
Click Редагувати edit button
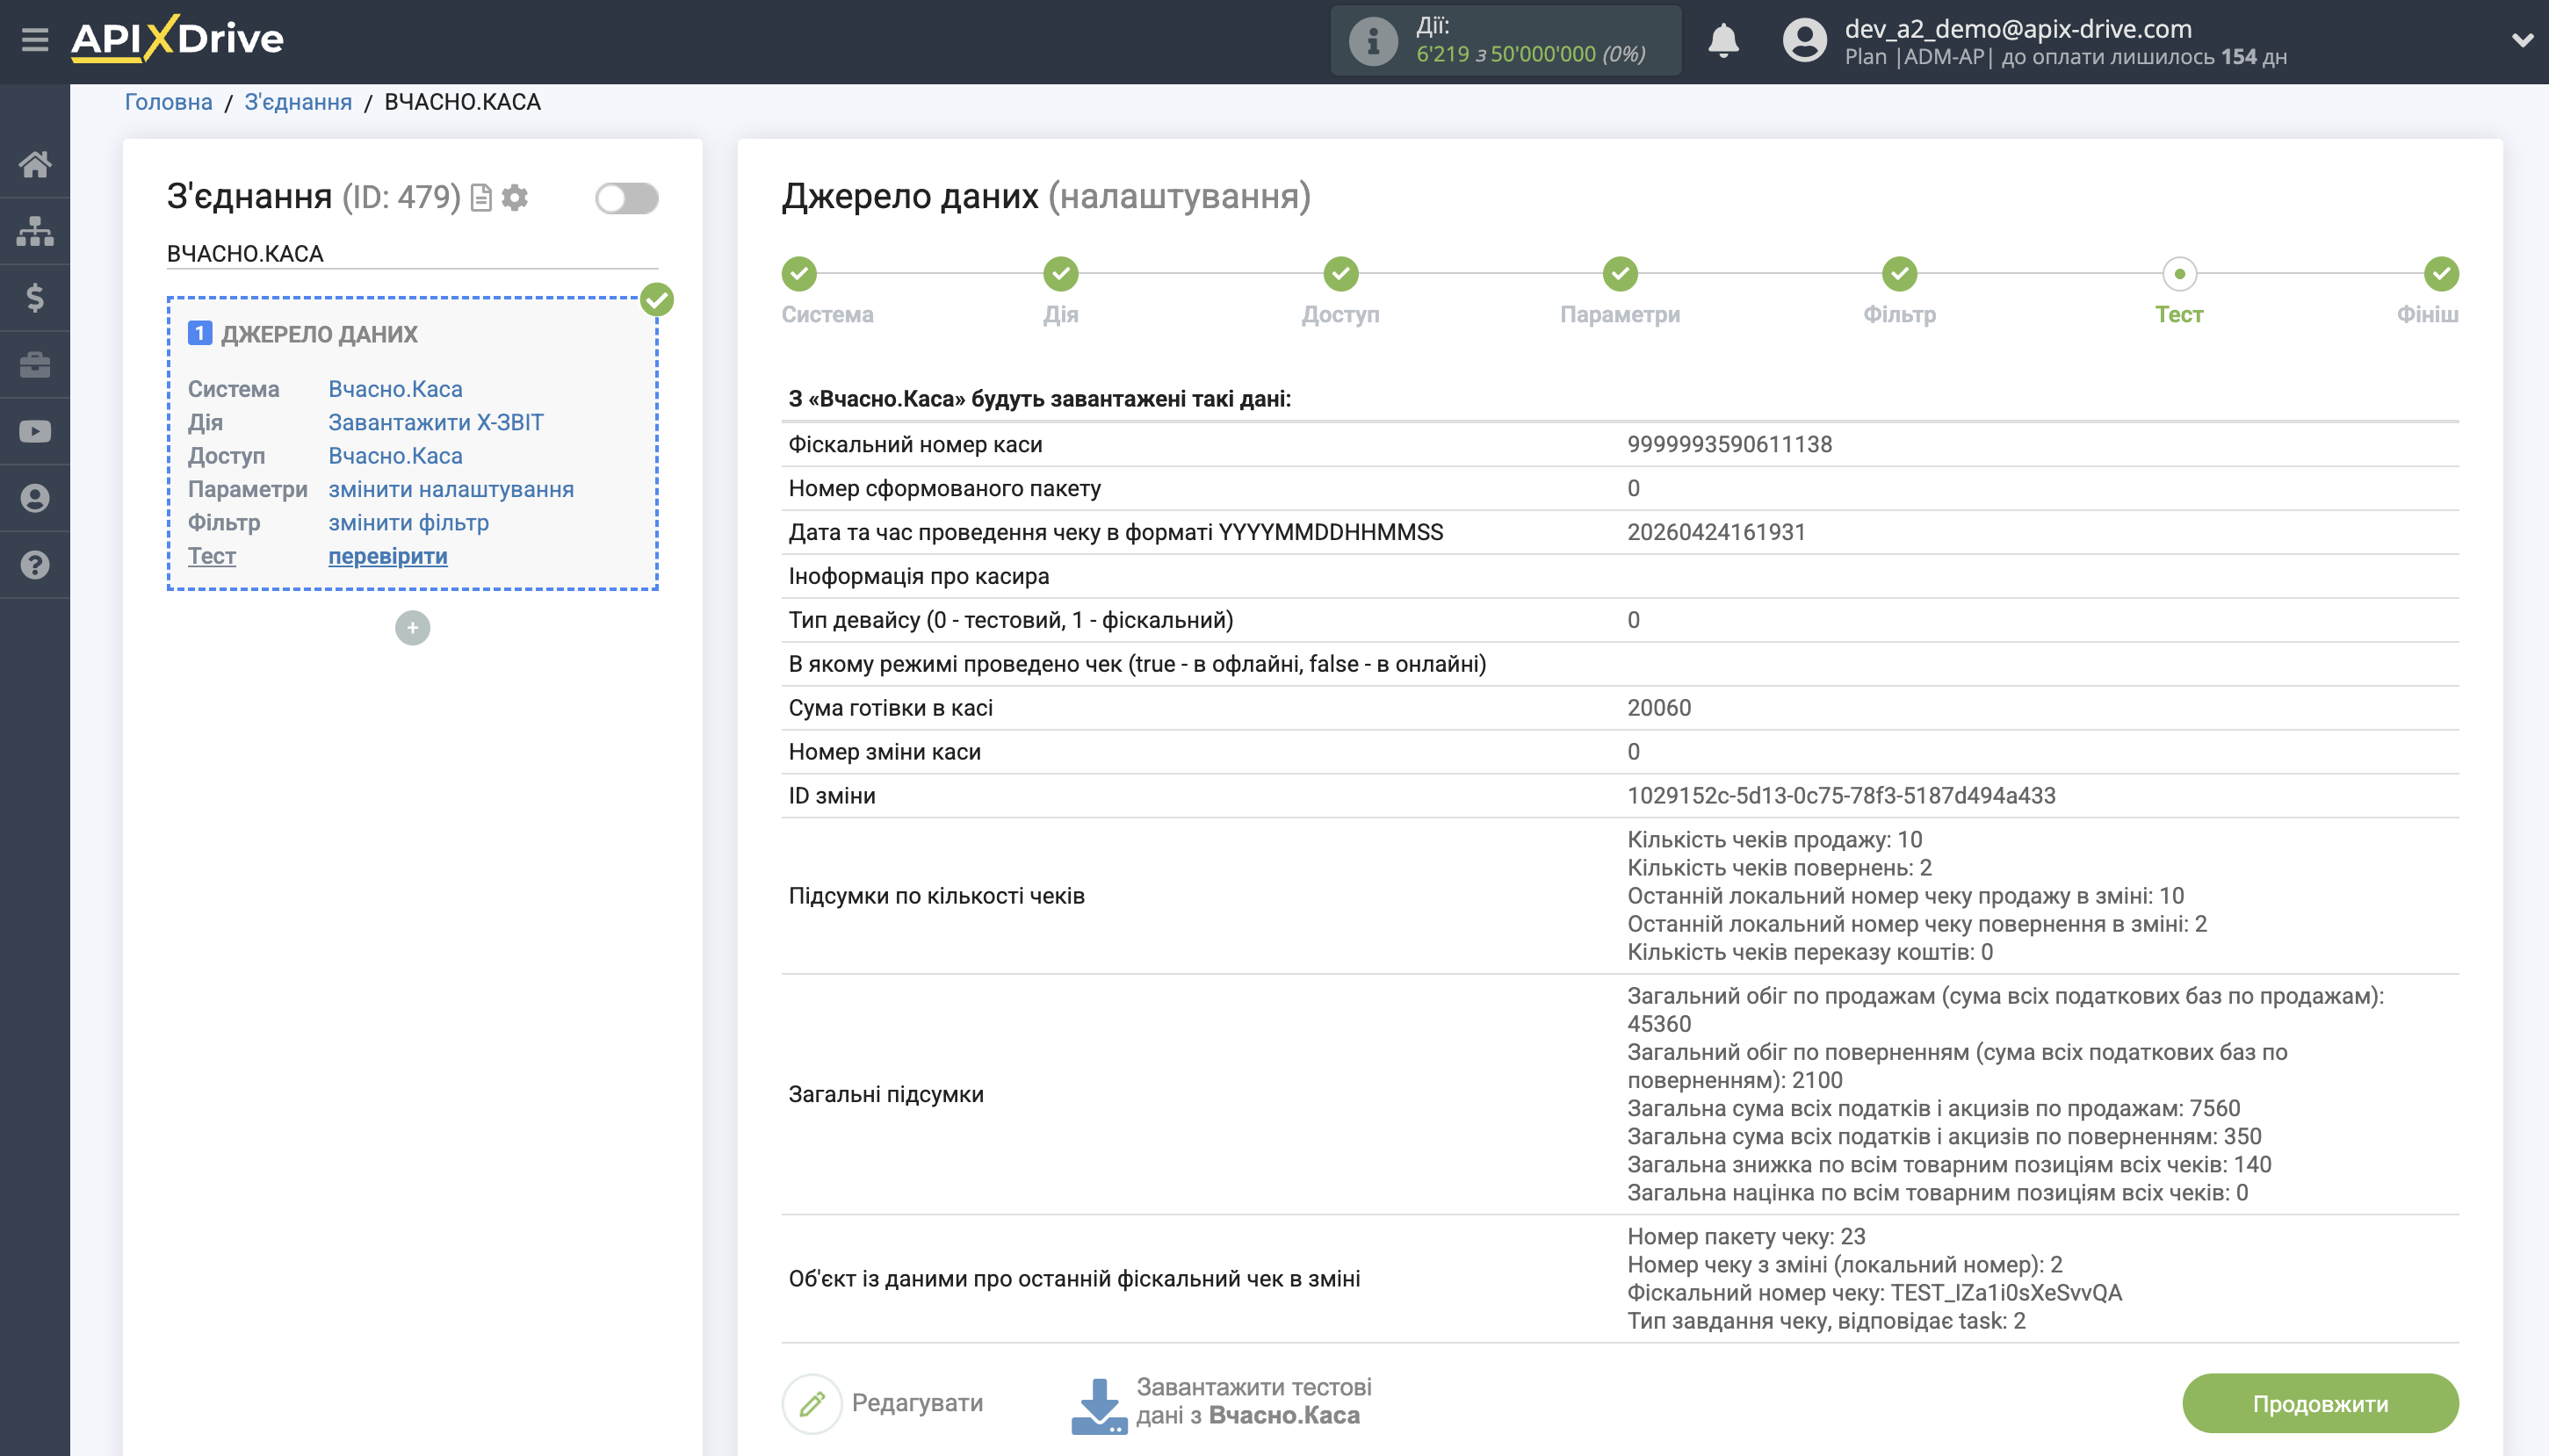(x=884, y=1403)
